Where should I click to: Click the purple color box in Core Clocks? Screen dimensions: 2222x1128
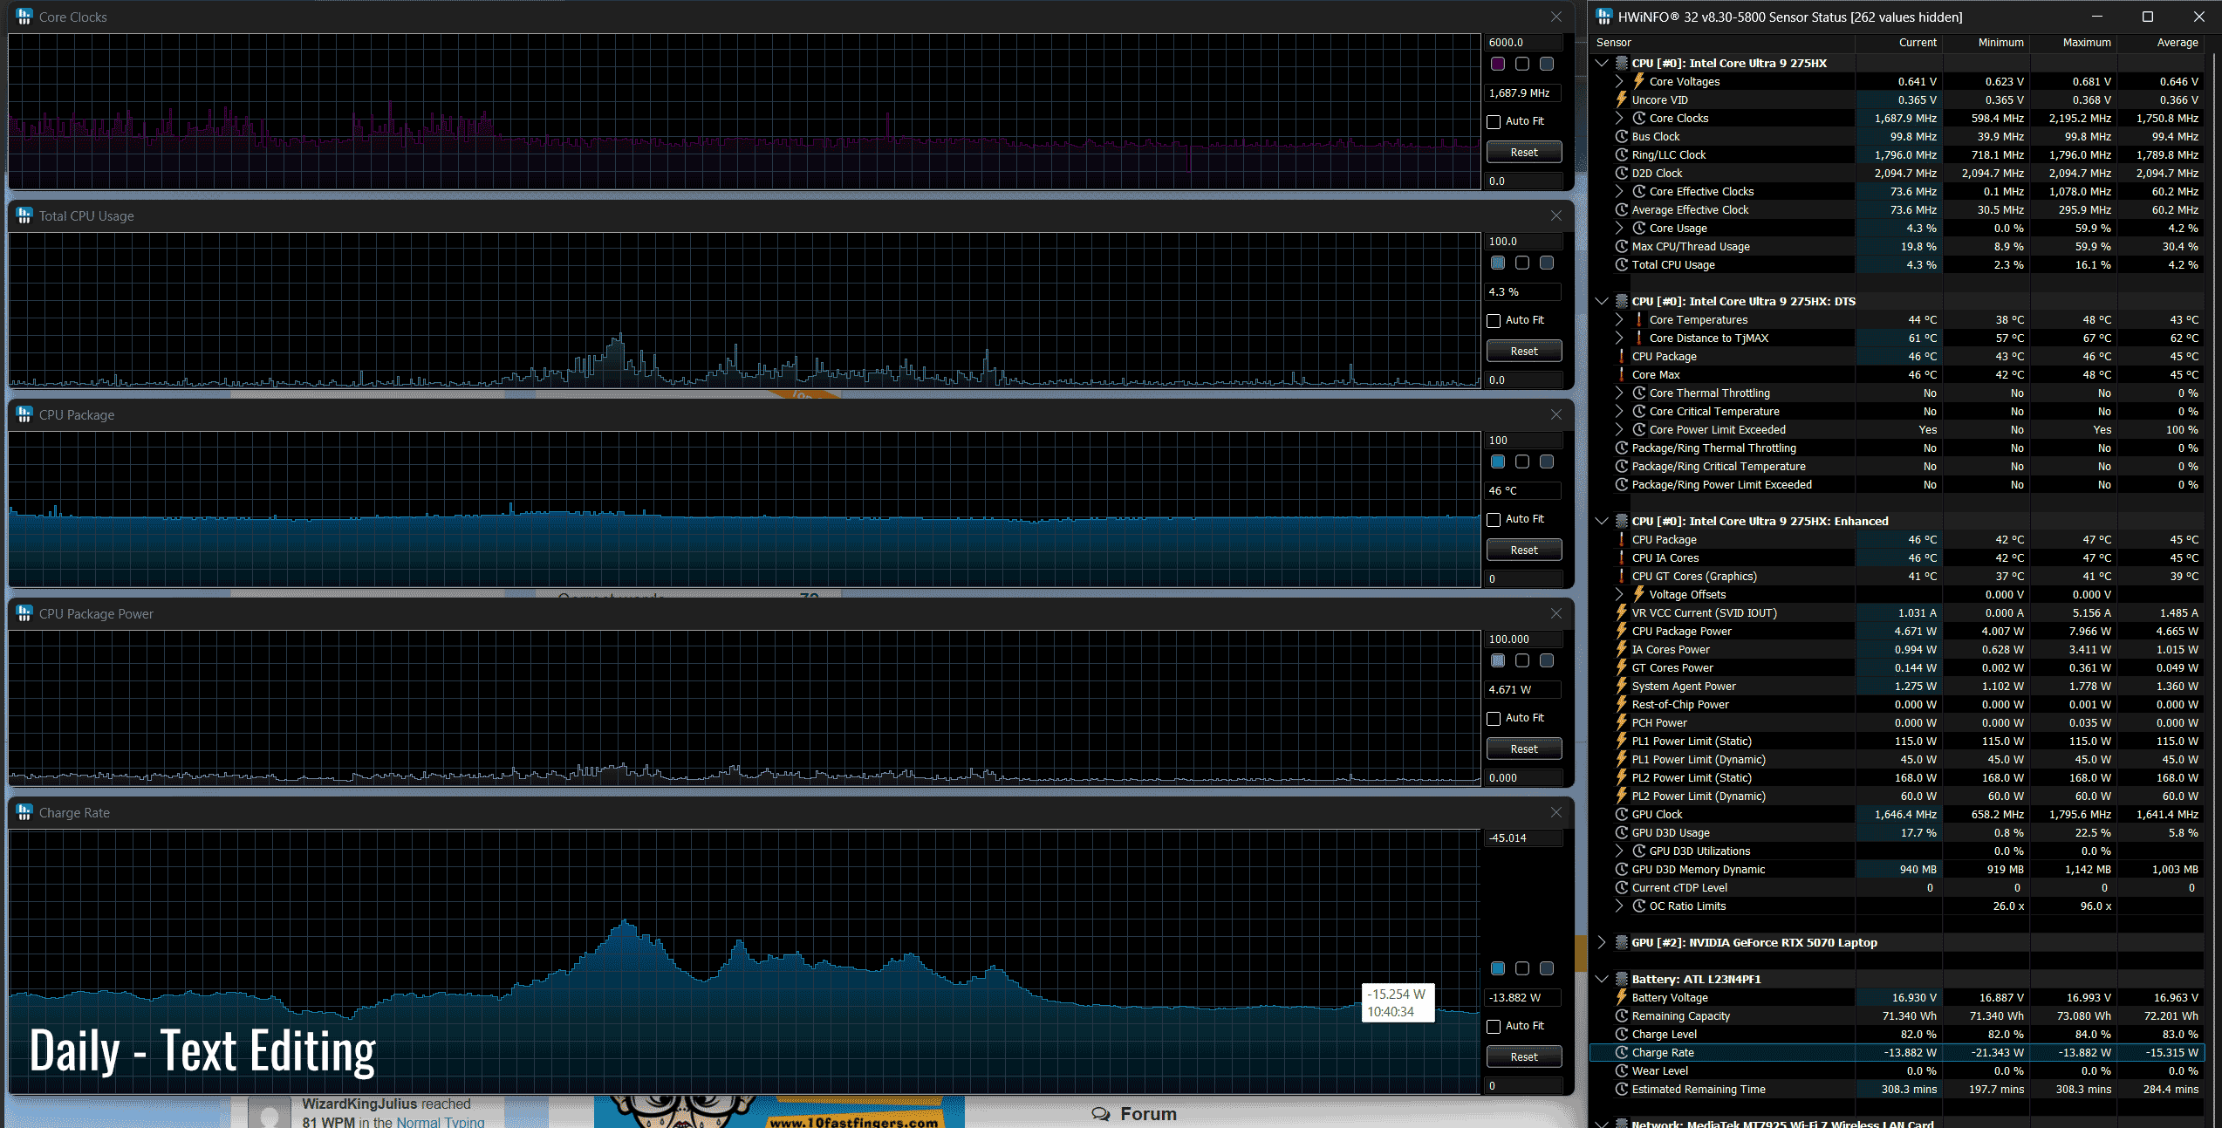click(1498, 64)
